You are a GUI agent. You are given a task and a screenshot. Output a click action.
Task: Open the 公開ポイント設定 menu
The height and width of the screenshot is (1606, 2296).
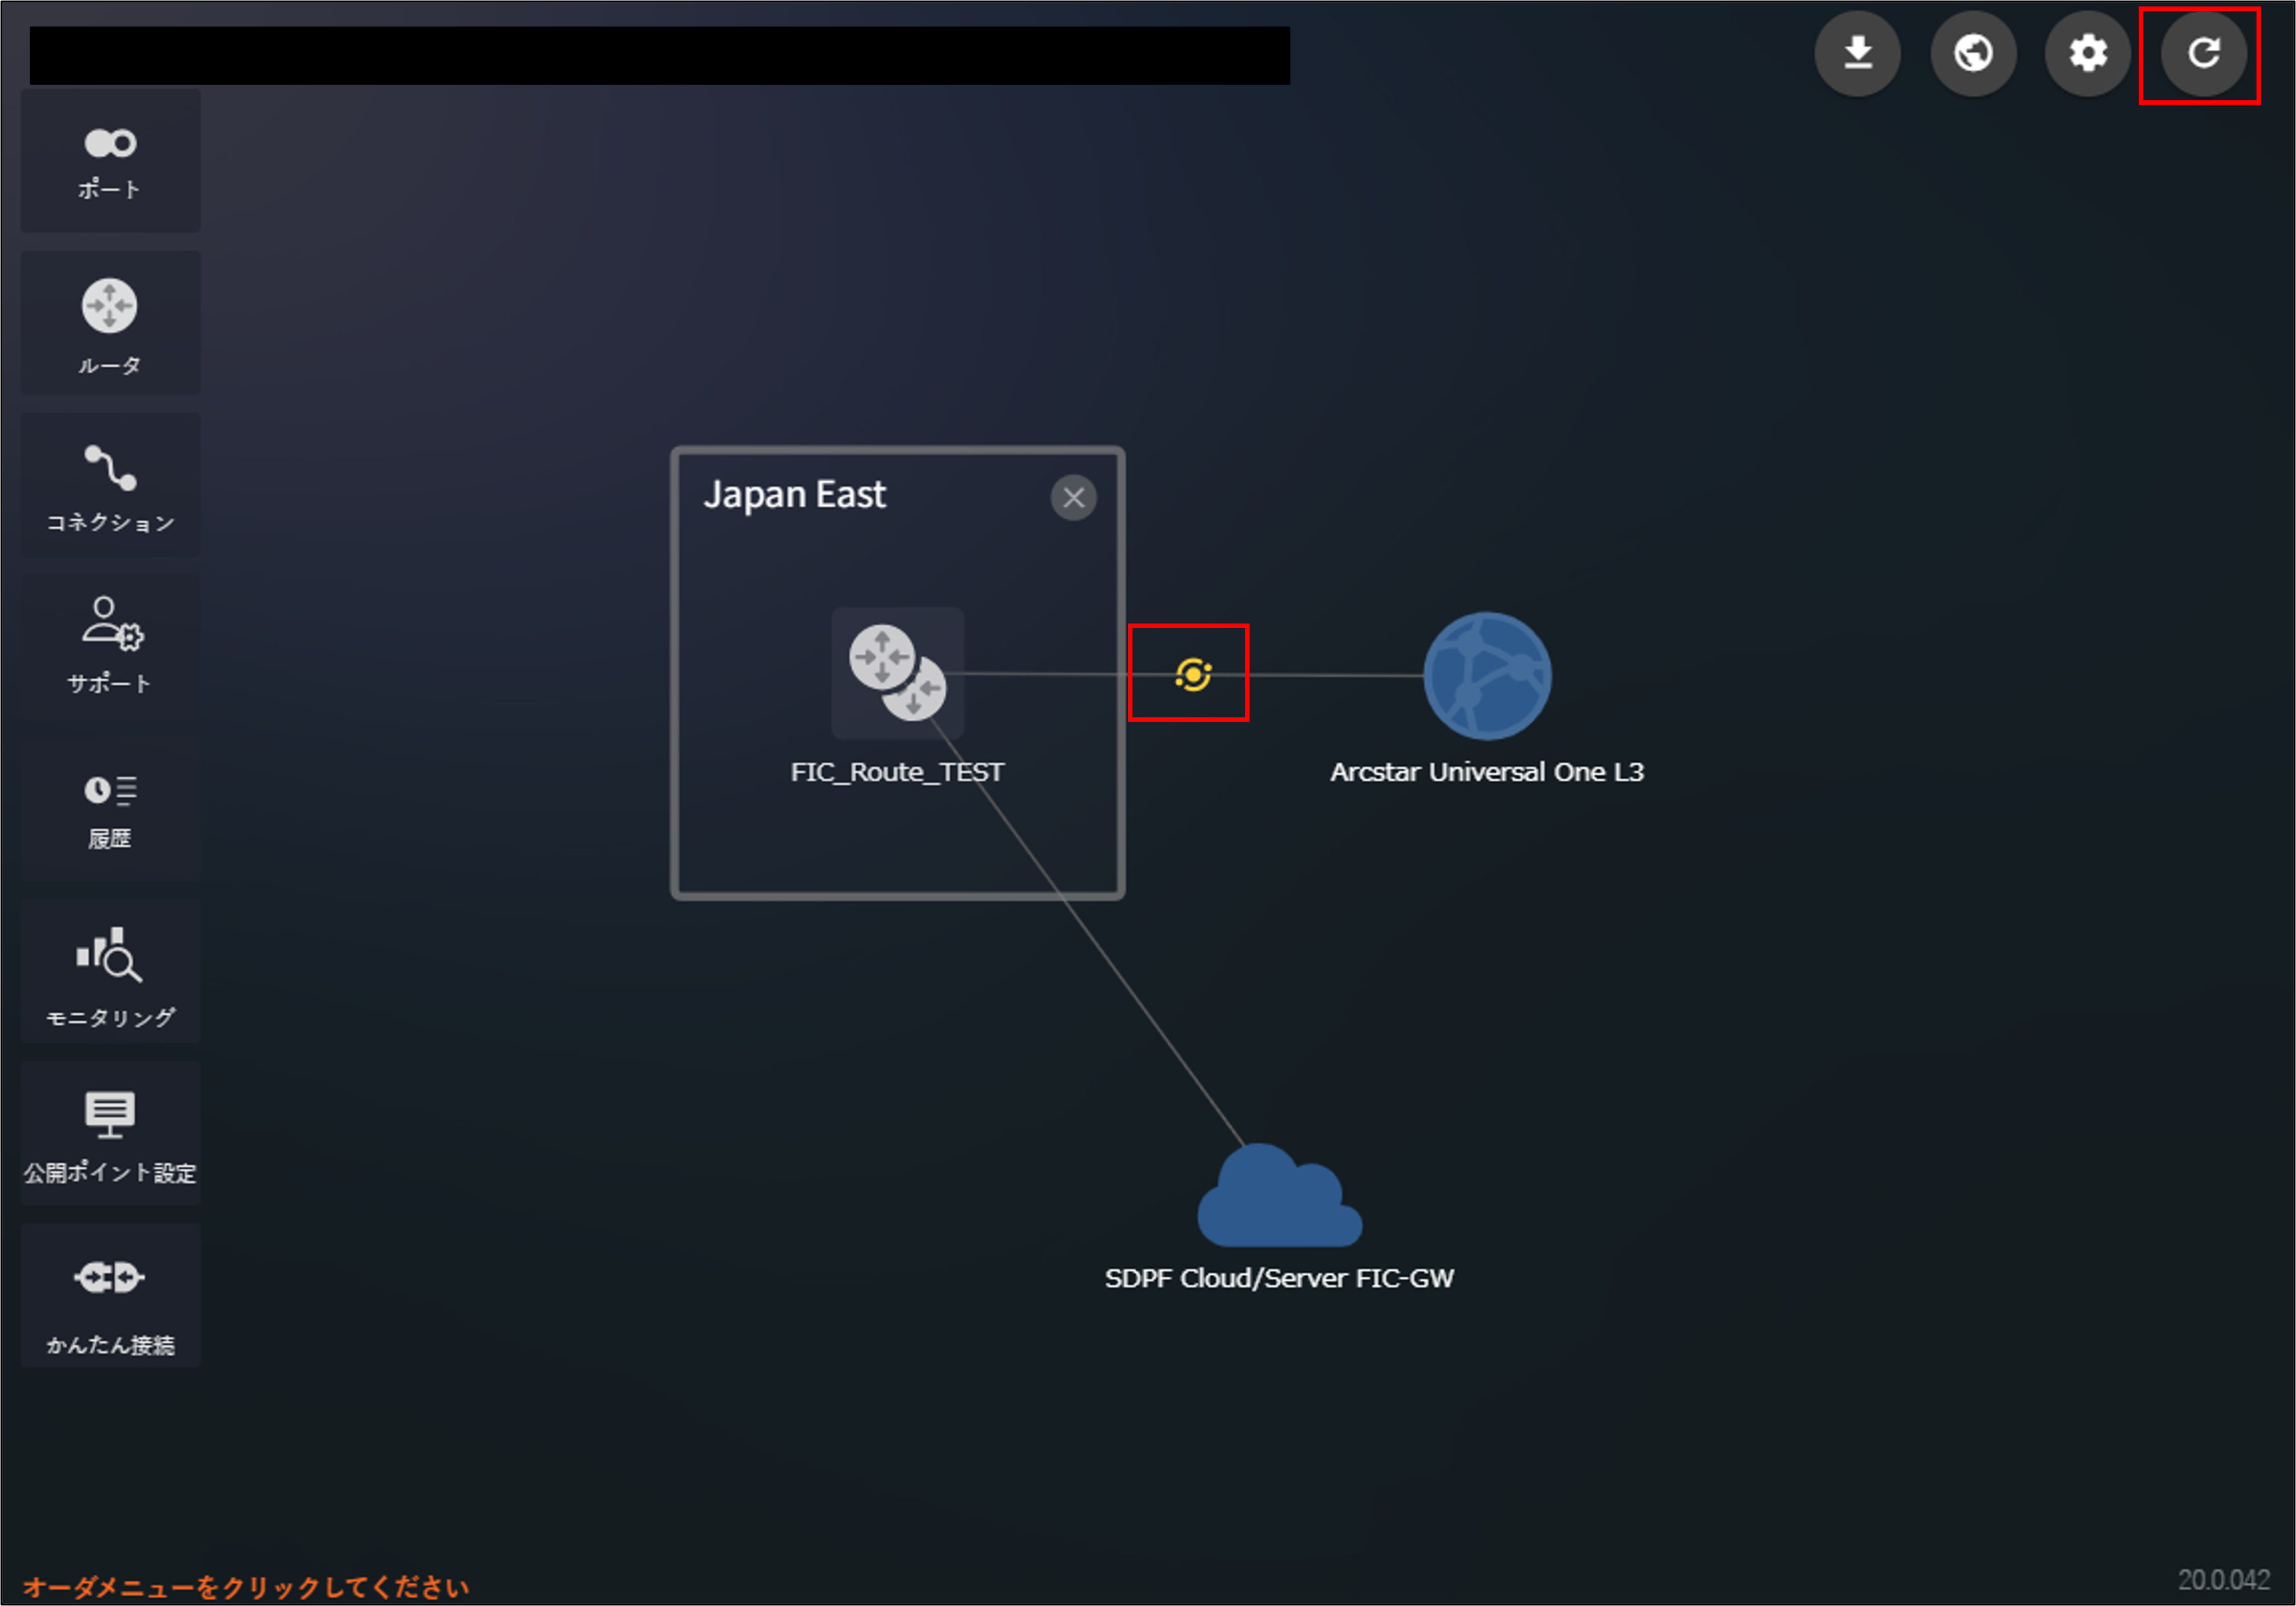pyautogui.click(x=110, y=1133)
